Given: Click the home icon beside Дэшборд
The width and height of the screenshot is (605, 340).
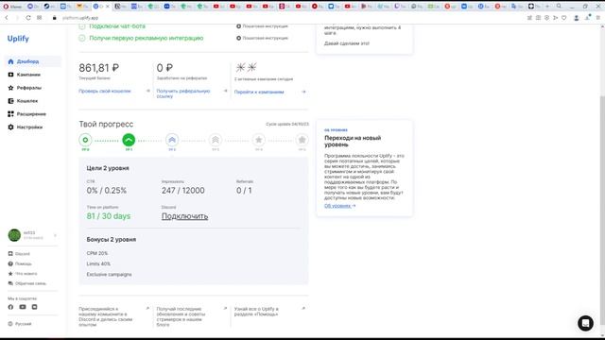Looking at the screenshot, I should 10,61.
